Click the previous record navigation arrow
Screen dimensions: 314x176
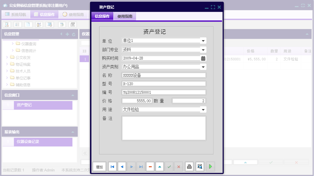[x=122, y=167]
